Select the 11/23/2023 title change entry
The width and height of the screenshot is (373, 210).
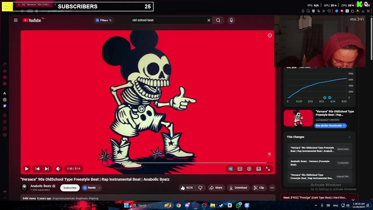(x=320, y=163)
